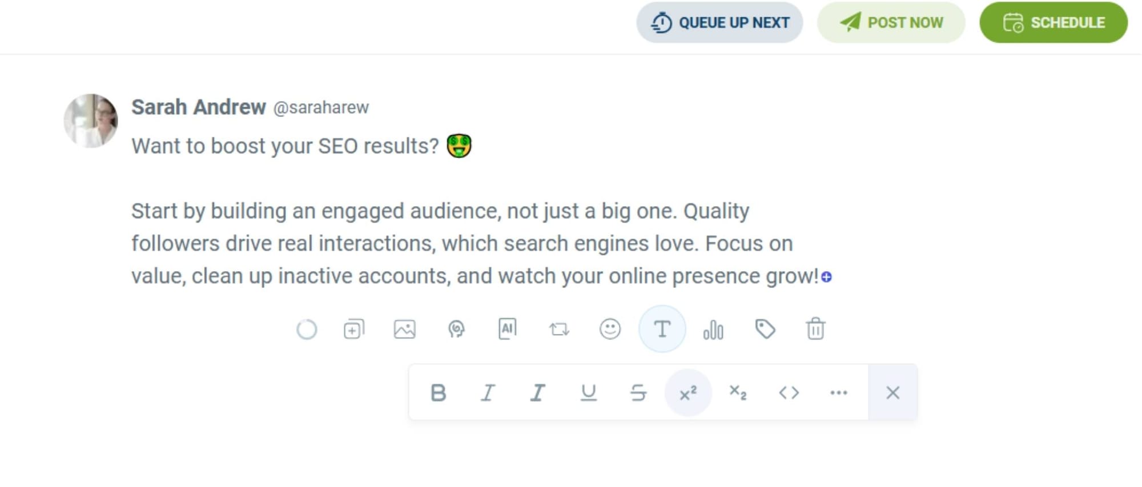Disable superscript formatting
The width and height of the screenshot is (1142, 487).
[x=688, y=392]
